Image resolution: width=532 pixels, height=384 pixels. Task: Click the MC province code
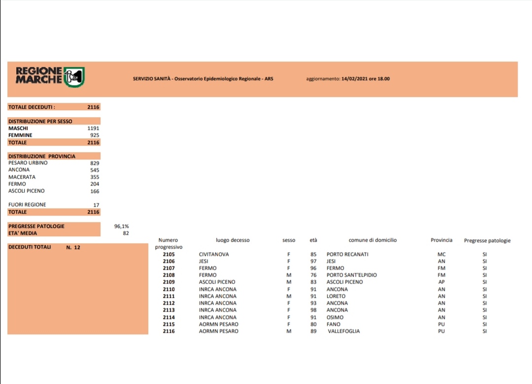(441, 255)
